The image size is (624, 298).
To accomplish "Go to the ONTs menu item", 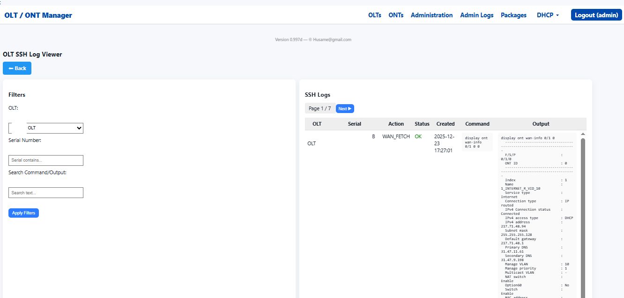I will [396, 15].
